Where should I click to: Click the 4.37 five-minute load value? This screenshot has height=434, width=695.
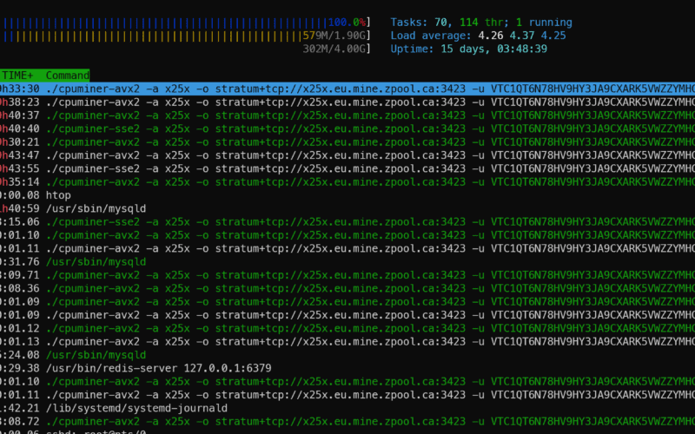[x=522, y=36]
